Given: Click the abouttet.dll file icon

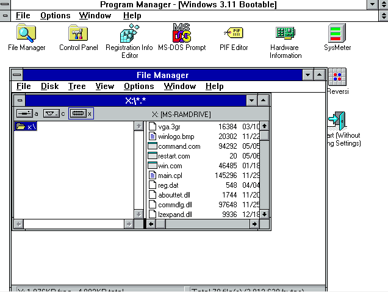Looking at the screenshot, I should pos(153,195).
